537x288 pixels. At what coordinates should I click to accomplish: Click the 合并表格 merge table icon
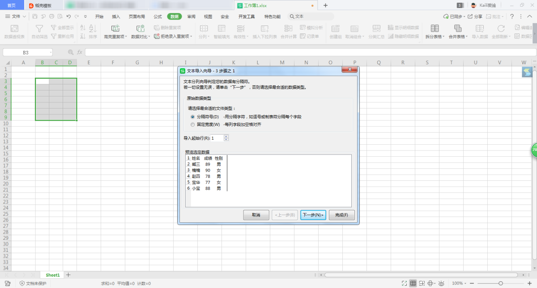point(458,29)
